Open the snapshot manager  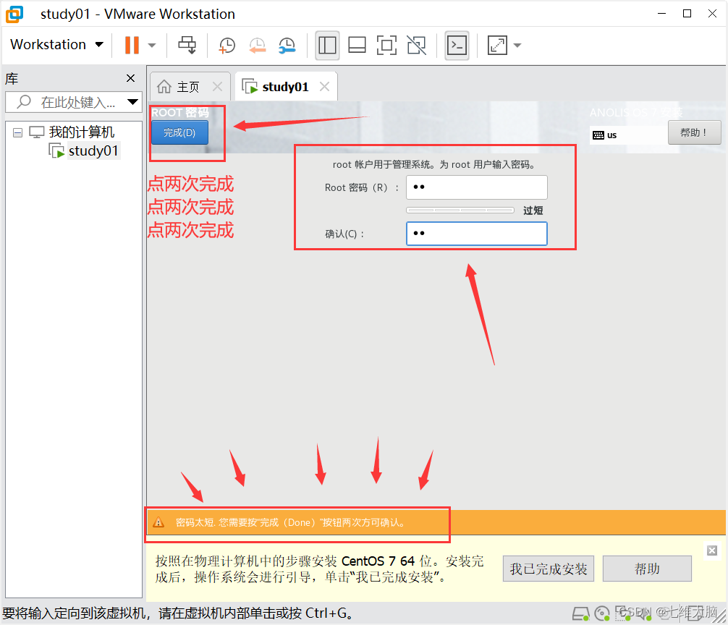point(287,46)
